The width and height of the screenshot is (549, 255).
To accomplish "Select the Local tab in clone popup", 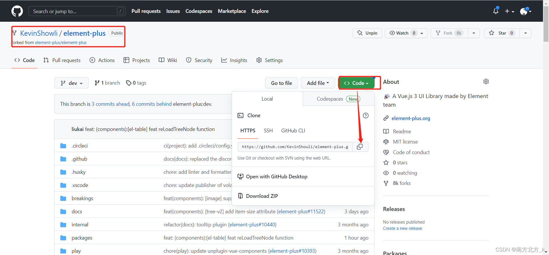I will click(x=267, y=99).
